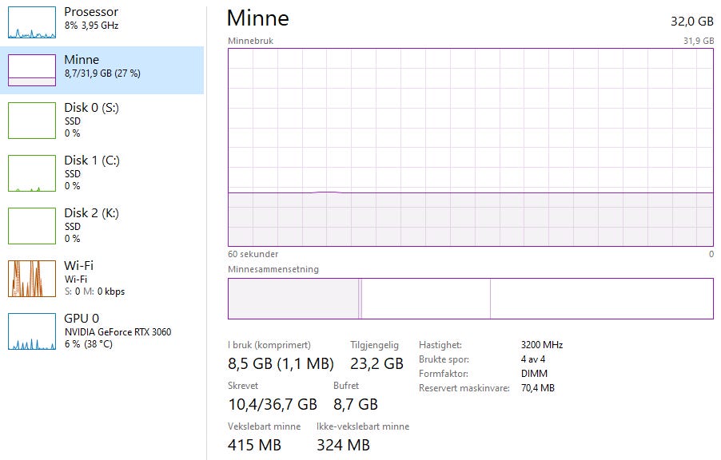Screen dimensions: 721x460
Task: Switch to Disk 0 (S:) label
Action: coord(91,108)
